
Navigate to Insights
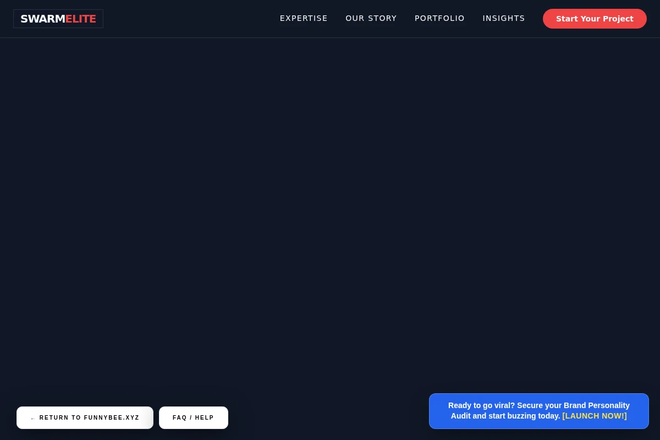(504, 18)
